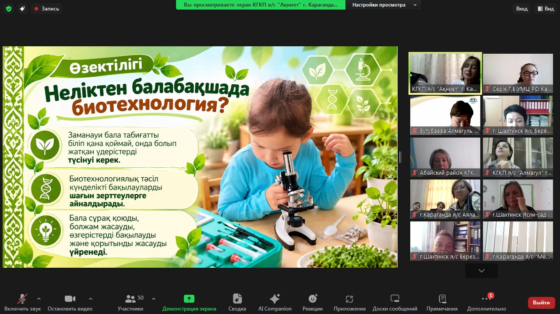
Task: Click the lightbulb circle icon on slide
Action: coord(46,230)
